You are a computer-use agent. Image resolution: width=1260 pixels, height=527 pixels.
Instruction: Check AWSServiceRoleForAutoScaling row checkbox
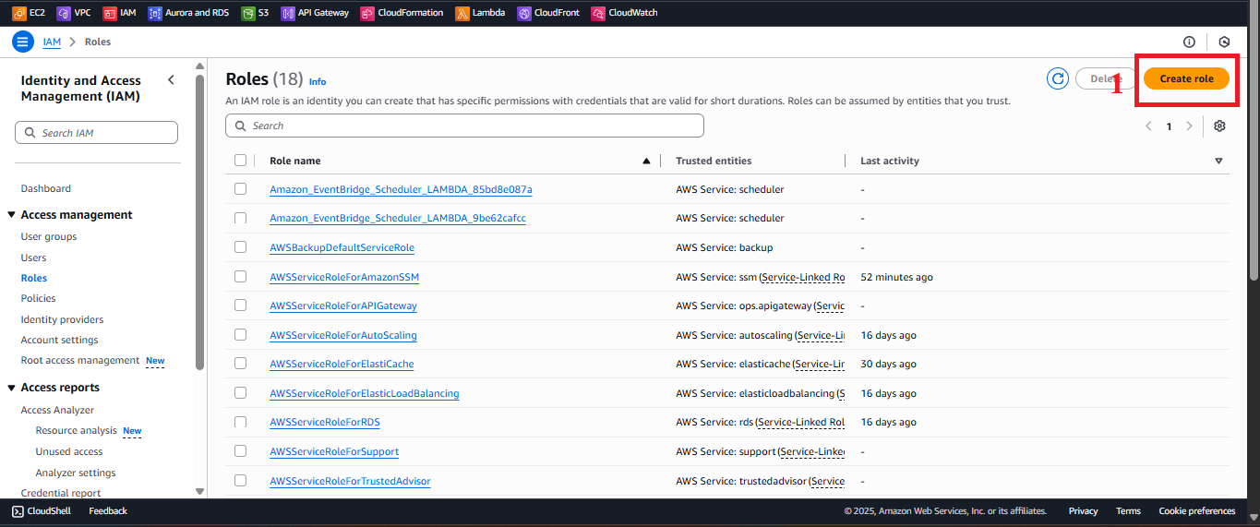click(x=241, y=335)
